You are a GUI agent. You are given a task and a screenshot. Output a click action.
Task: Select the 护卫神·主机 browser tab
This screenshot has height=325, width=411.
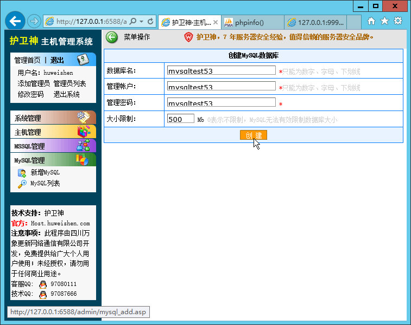[x=190, y=23]
